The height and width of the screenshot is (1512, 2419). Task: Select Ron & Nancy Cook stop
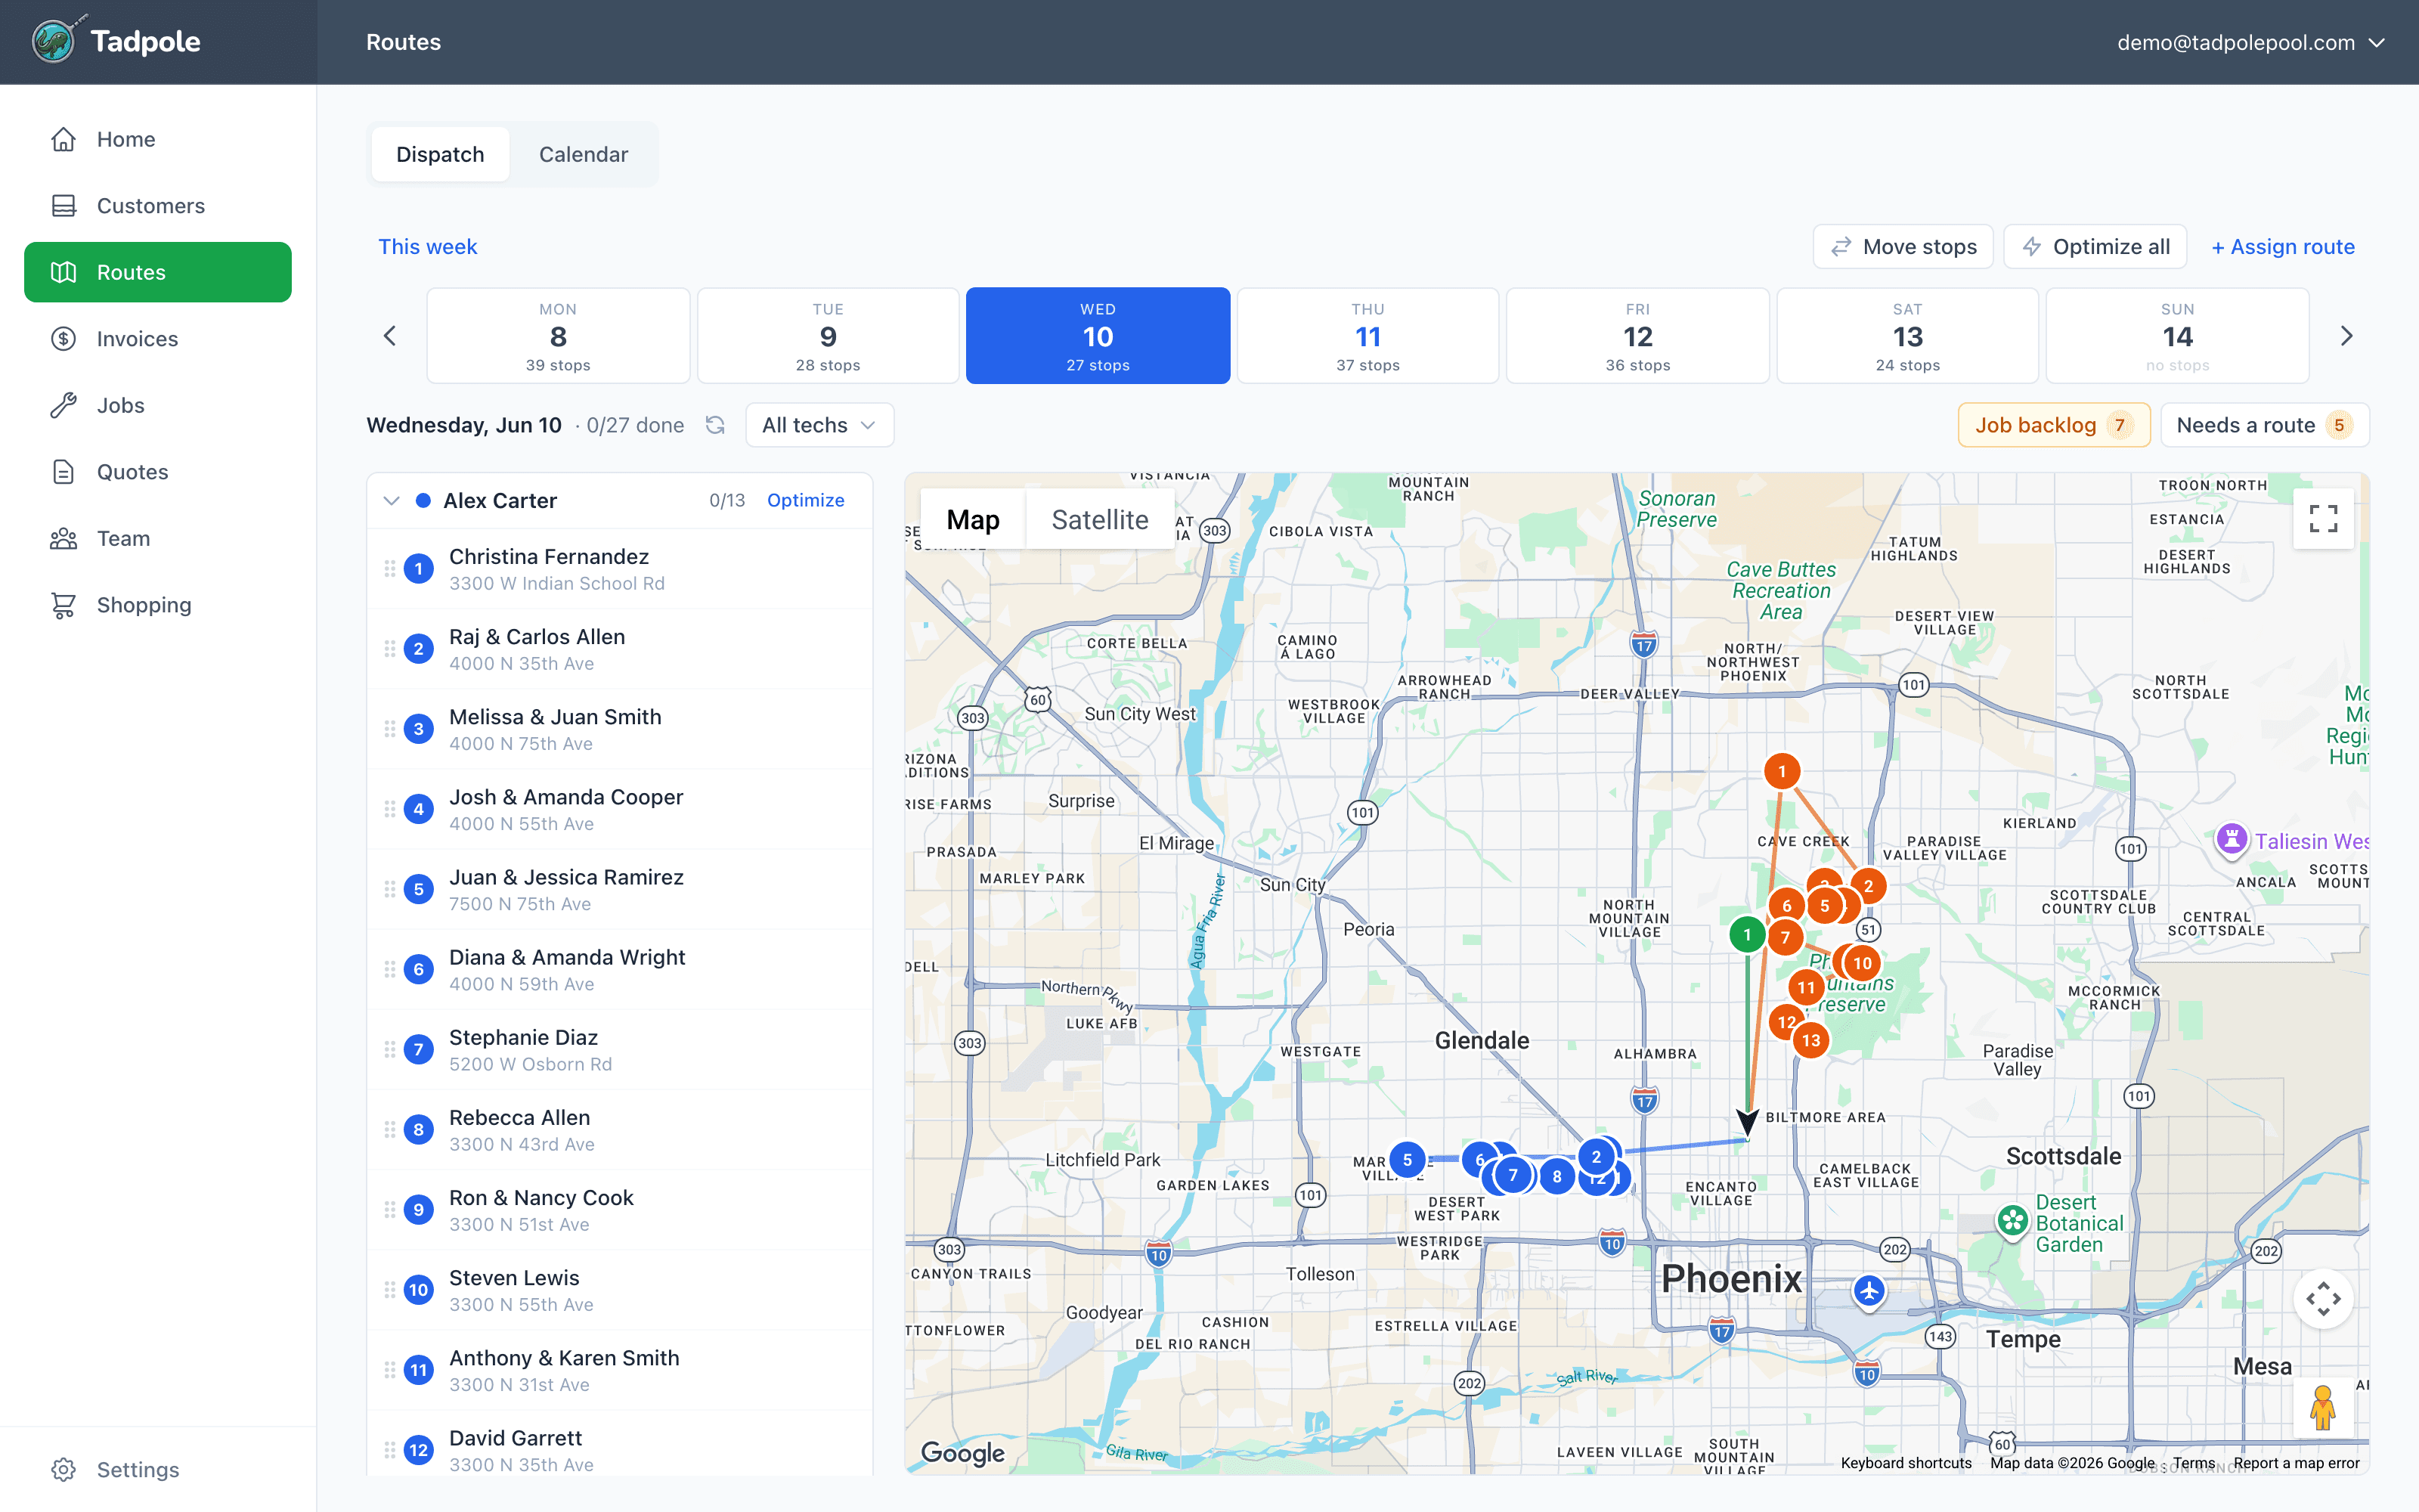coord(620,1210)
